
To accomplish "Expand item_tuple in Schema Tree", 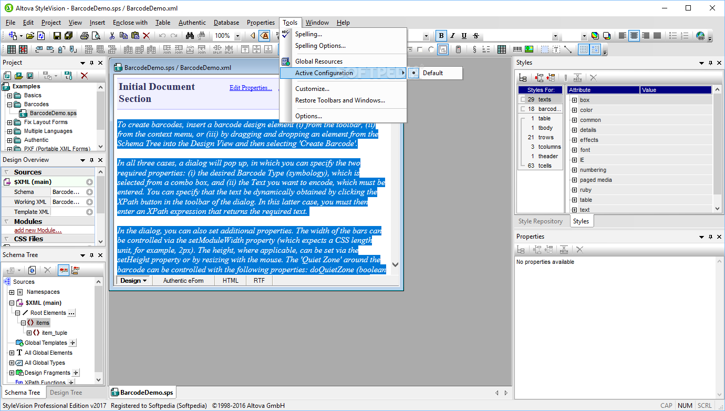I will click(29, 333).
